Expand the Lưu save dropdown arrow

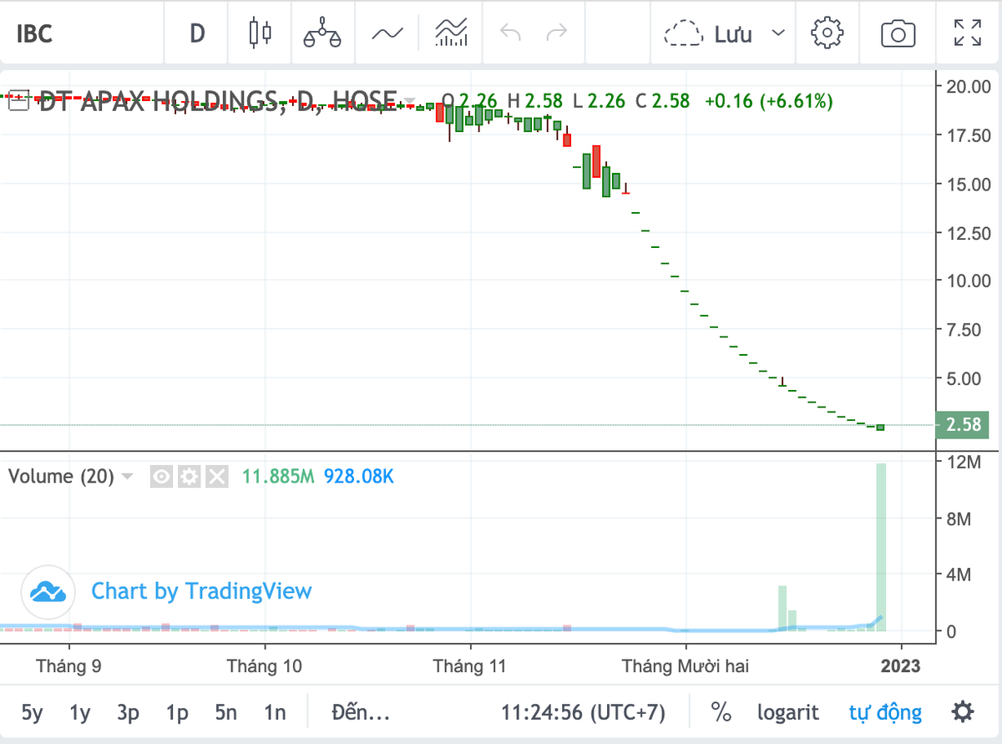pos(778,33)
